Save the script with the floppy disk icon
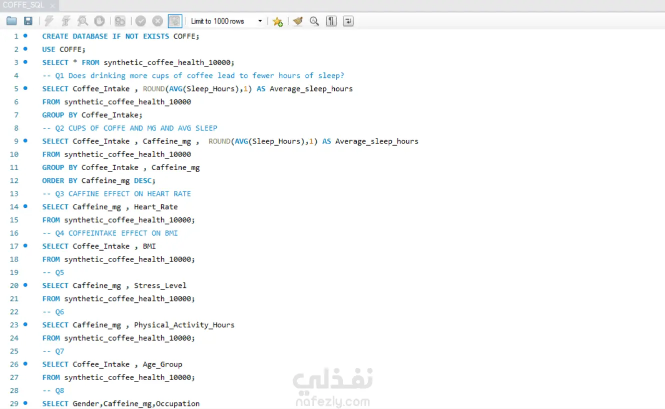Screen dimensions: 665x409 click(28, 21)
